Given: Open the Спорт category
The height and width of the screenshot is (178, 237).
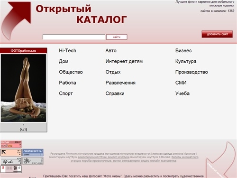Looking at the screenshot, I should (x=66, y=94).
